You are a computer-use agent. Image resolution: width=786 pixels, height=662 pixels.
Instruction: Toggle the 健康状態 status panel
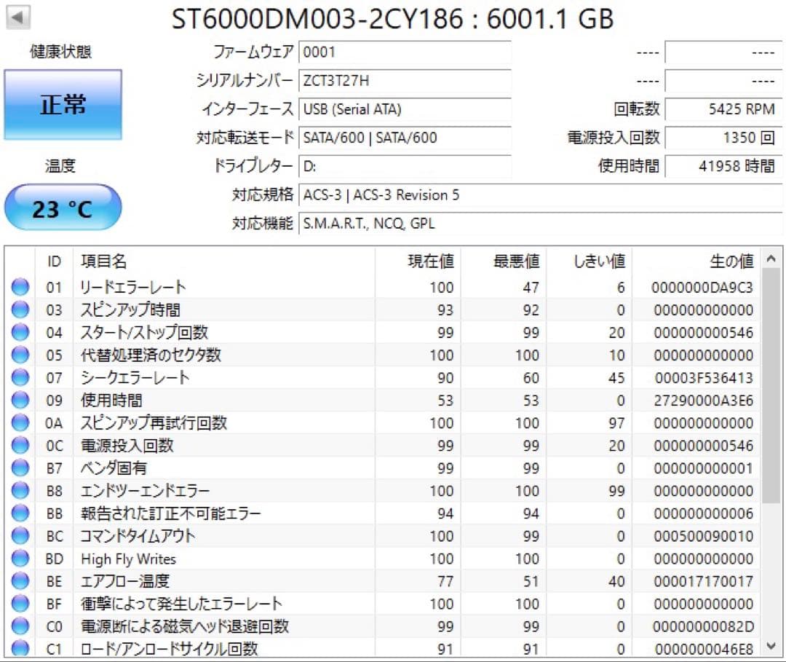tap(63, 103)
